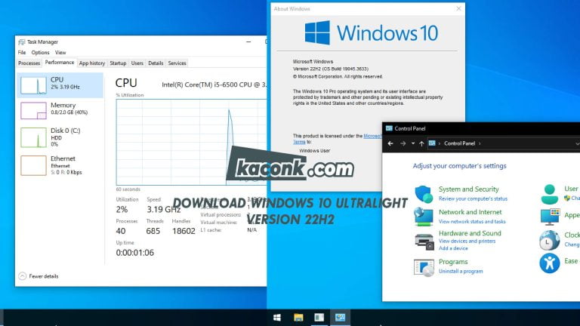Open View devices and printers link
The image size is (580, 326).
(x=467, y=241)
